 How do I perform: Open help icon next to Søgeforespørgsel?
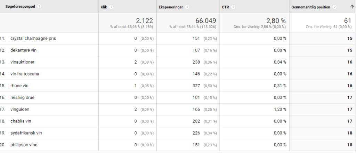(x=40, y=7)
